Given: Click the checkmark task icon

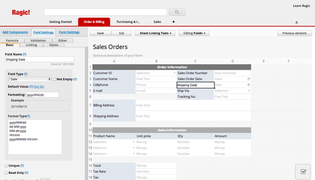Looking at the screenshot, I should (x=303, y=172).
